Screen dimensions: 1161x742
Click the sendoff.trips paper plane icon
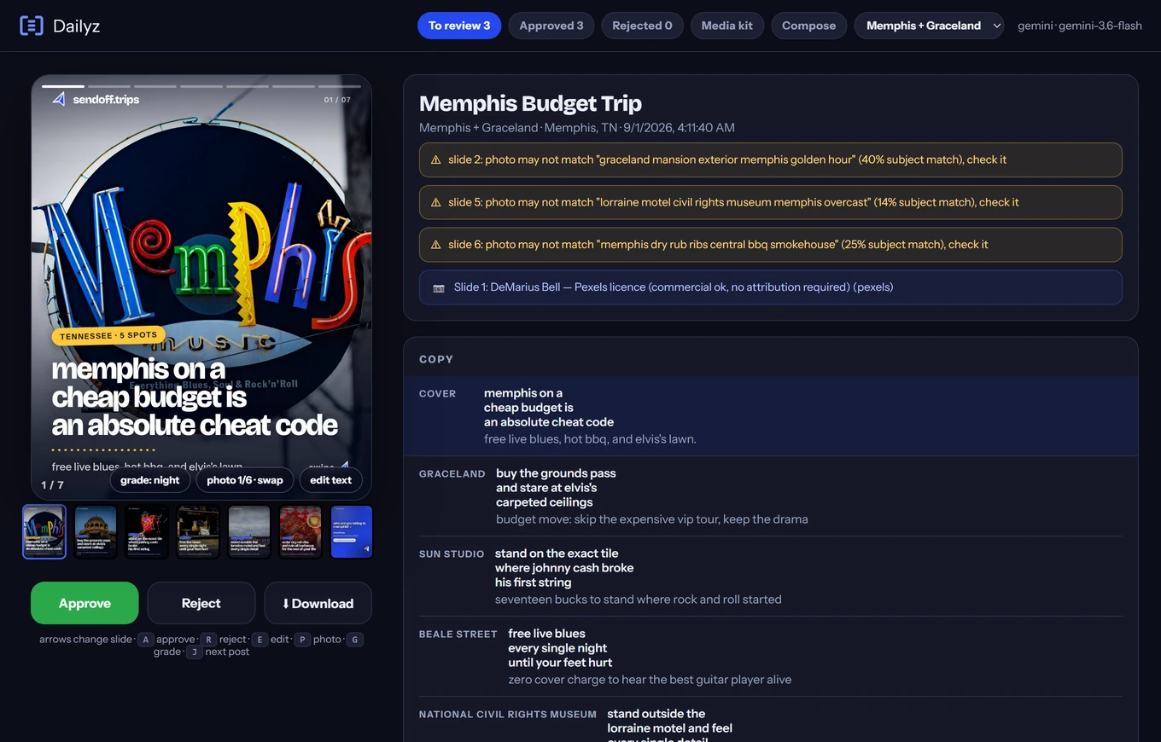point(59,99)
